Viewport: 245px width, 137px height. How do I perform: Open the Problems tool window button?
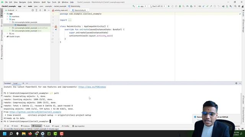[x=25, y=126]
